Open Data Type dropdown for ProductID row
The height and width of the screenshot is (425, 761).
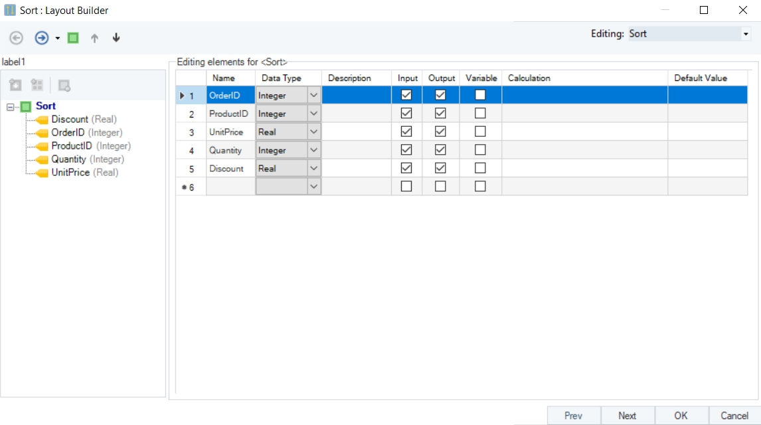[x=314, y=114]
